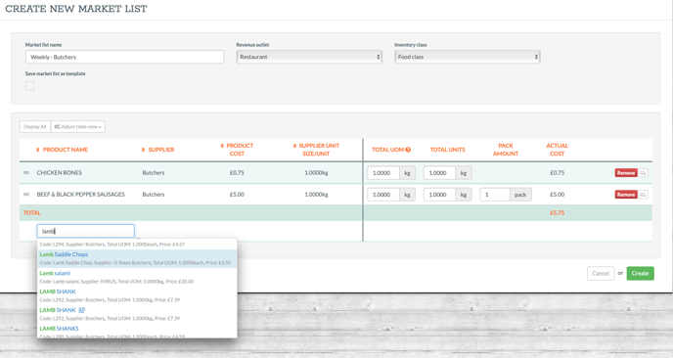
Task: Open the Revenue outlet dropdown
Action: [x=309, y=57]
